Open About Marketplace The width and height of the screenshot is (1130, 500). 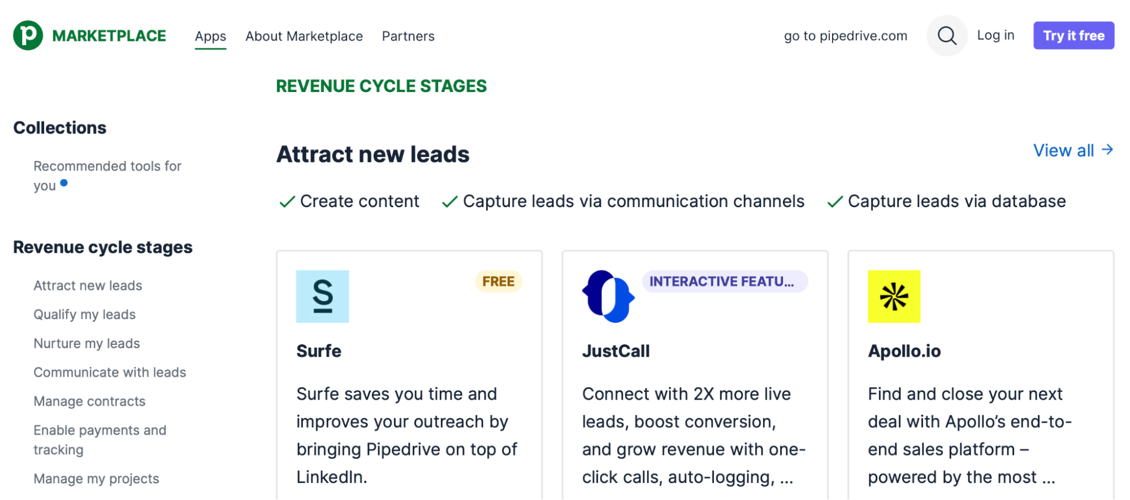tap(304, 36)
